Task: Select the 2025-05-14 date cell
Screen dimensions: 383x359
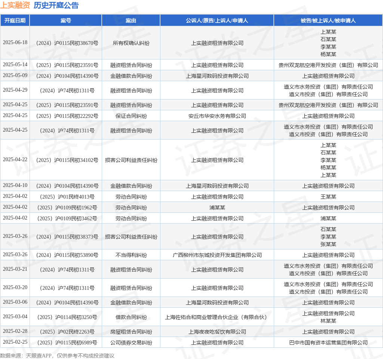Action: (x=15, y=64)
